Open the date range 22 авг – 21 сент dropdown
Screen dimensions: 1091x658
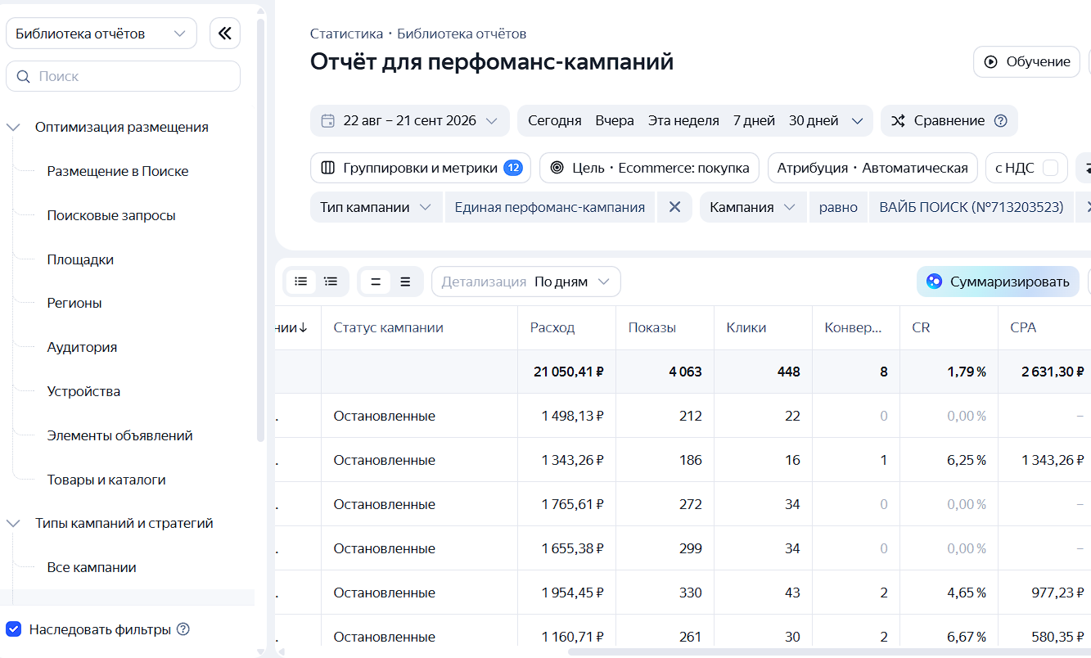click(410, 120)
